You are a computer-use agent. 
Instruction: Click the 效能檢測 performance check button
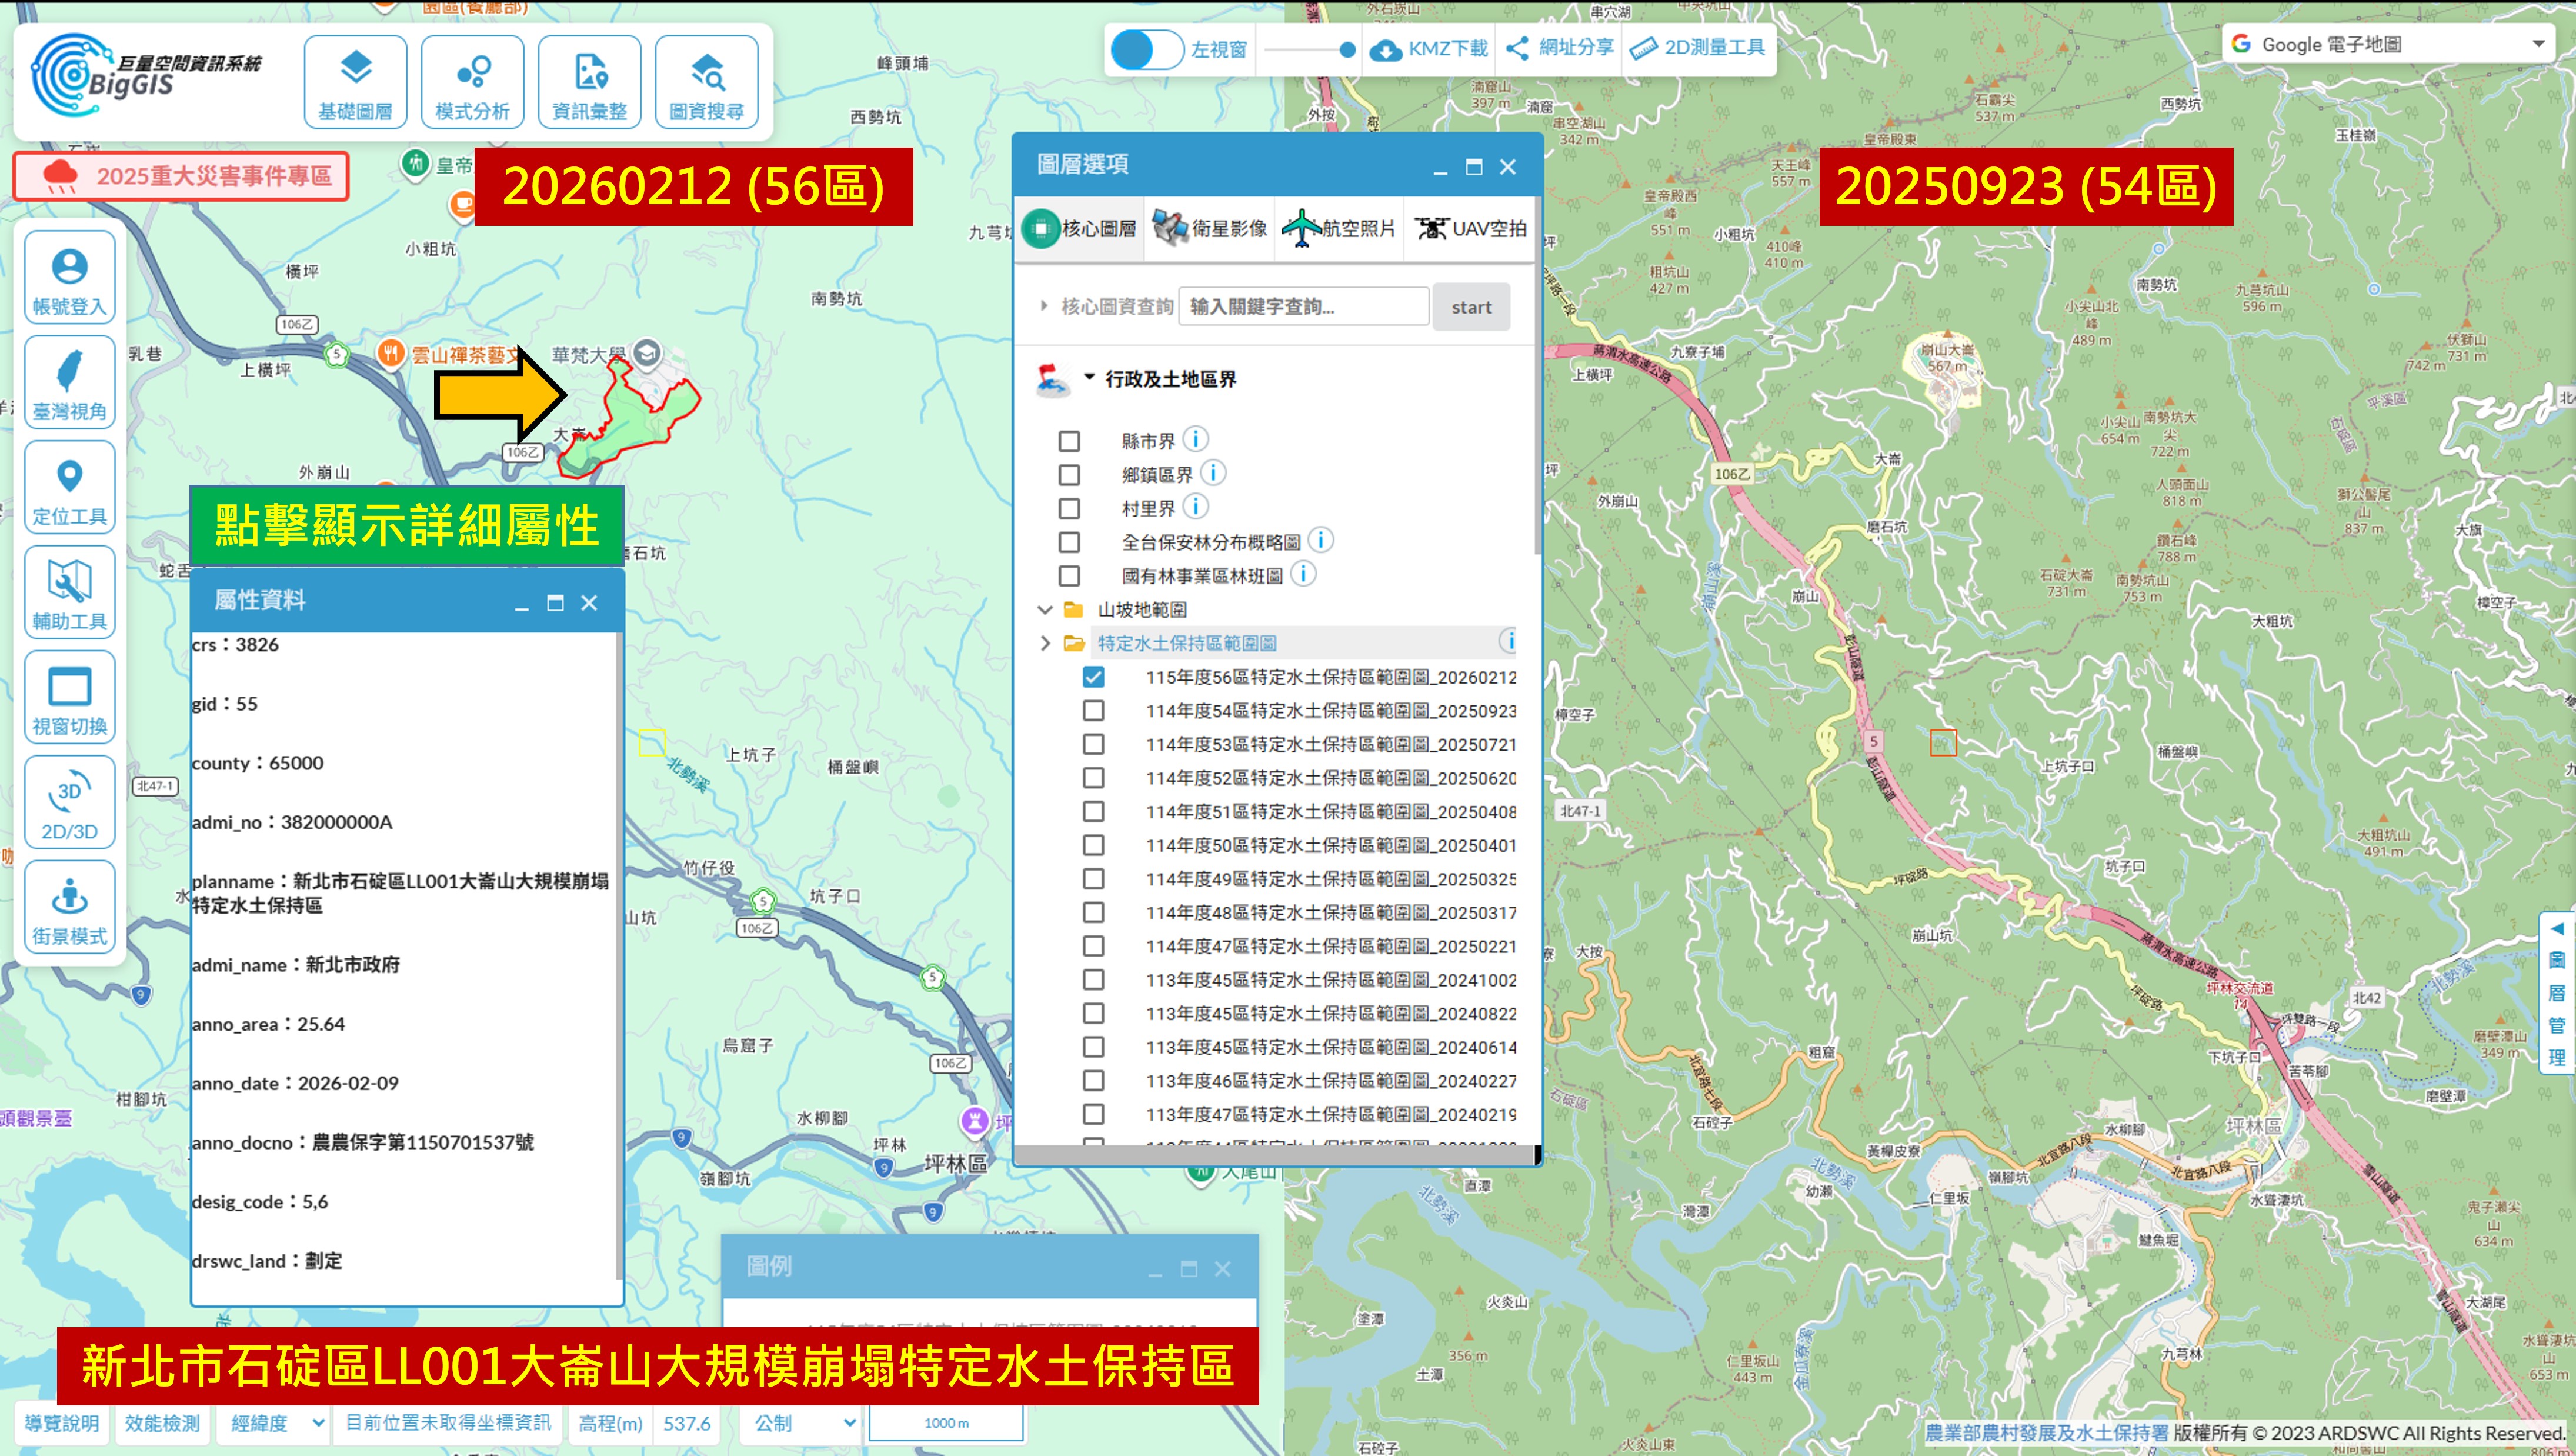[162, 1422]
